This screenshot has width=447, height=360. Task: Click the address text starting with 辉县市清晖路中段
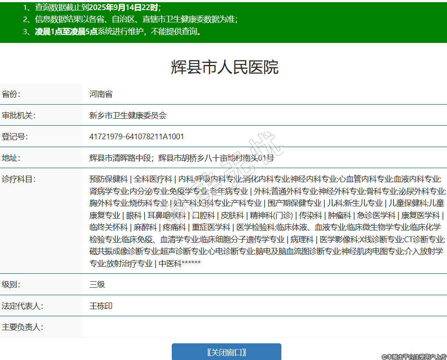(x=181, y=158)
